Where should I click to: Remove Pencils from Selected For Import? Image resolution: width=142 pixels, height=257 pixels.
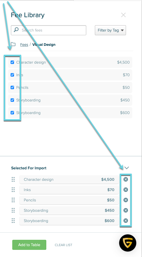[125, 200]
